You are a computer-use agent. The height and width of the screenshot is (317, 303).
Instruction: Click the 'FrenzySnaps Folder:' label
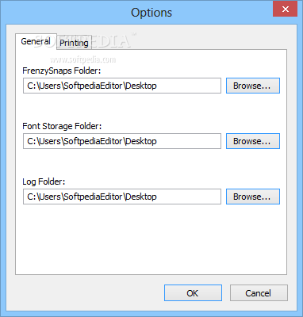pyautogui.click(x=62, y=71)
